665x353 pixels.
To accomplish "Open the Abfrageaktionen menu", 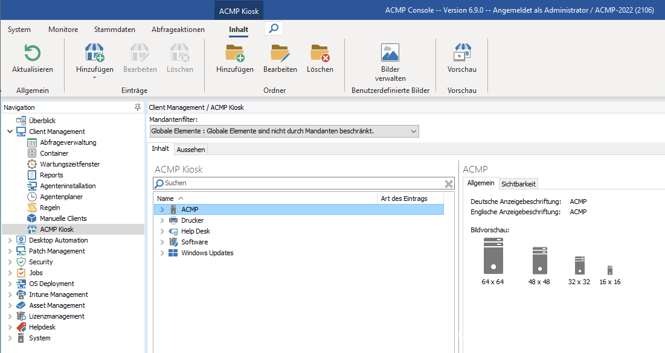I will coord(179,29).
